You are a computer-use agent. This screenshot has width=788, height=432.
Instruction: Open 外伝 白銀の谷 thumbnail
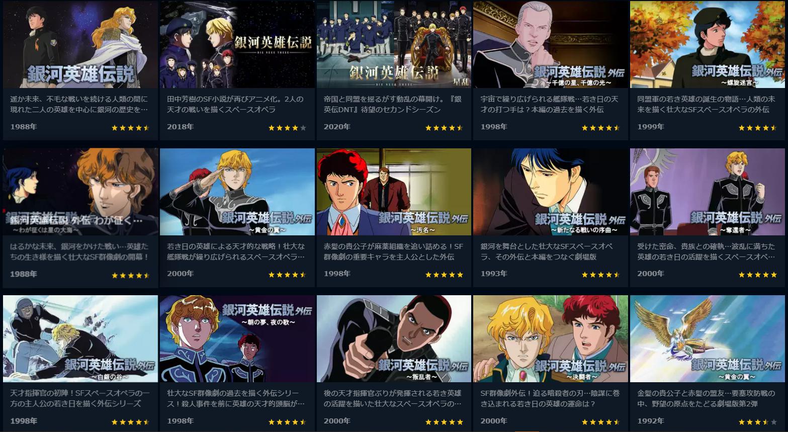click(80, 339)
